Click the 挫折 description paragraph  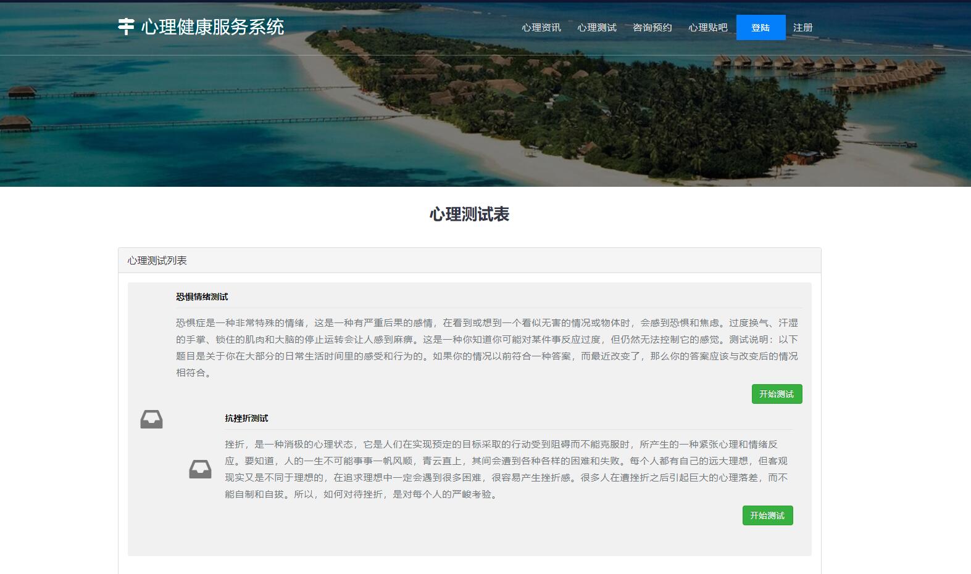506,469
